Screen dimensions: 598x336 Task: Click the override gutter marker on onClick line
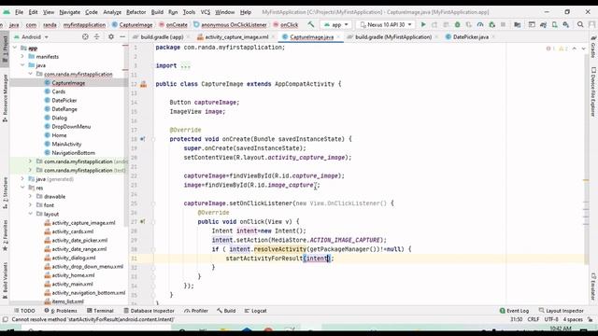coord(143,221)
